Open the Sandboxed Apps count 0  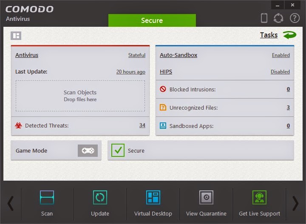pyautogui.click(x=288, y=126)
